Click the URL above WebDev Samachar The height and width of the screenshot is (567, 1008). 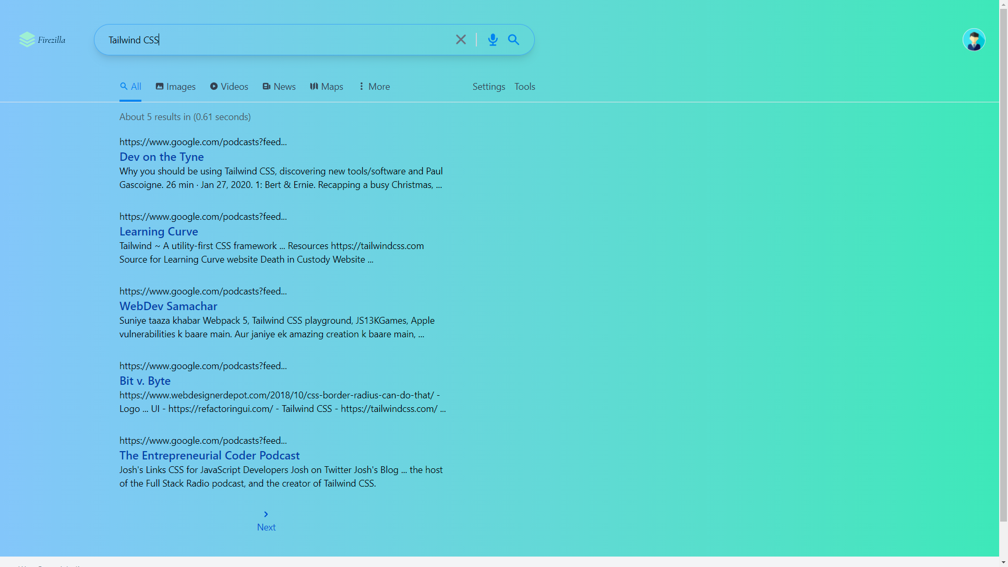click(x=203, y=291)
